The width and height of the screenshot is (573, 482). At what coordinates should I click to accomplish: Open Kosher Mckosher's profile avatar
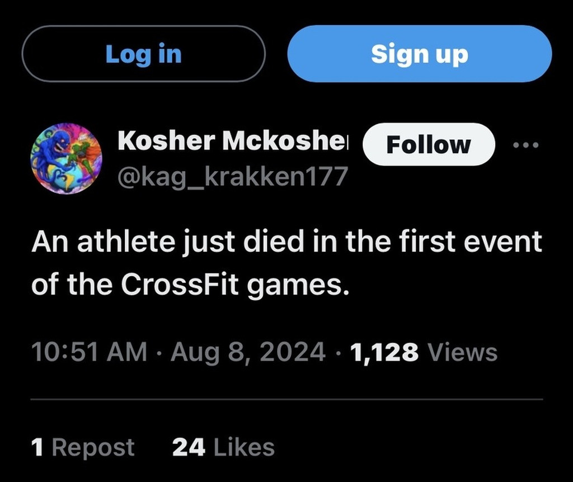tap(66, 159)
